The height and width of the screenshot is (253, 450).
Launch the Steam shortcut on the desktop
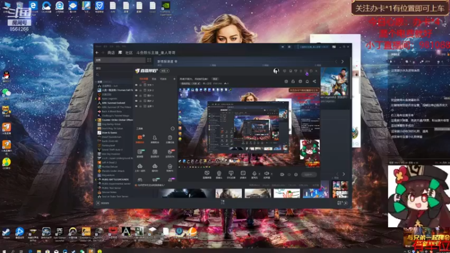tap(6, 233)
